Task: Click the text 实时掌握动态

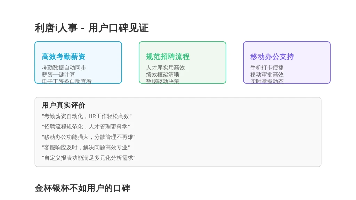Action: coord(267,81)
